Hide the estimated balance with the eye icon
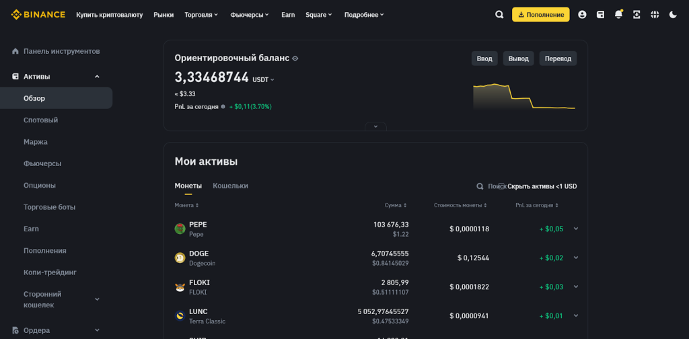Screen dimensions: 689x339 pyautogui.click(x=295, y=59)
